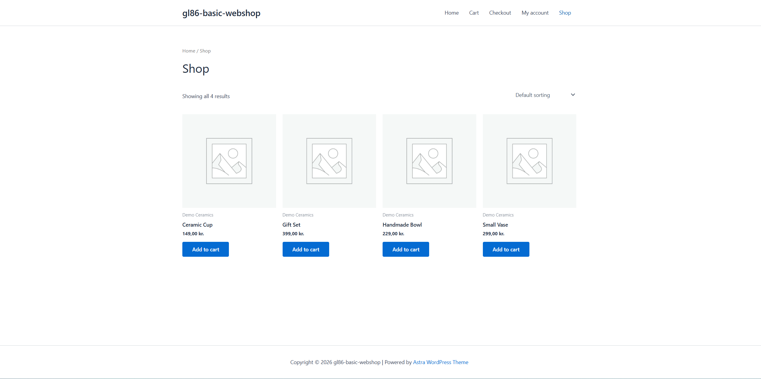This screenshot has width=761, height=379.
Task: Open the gl86-basic-webshop site title
Action: [221, 13]
